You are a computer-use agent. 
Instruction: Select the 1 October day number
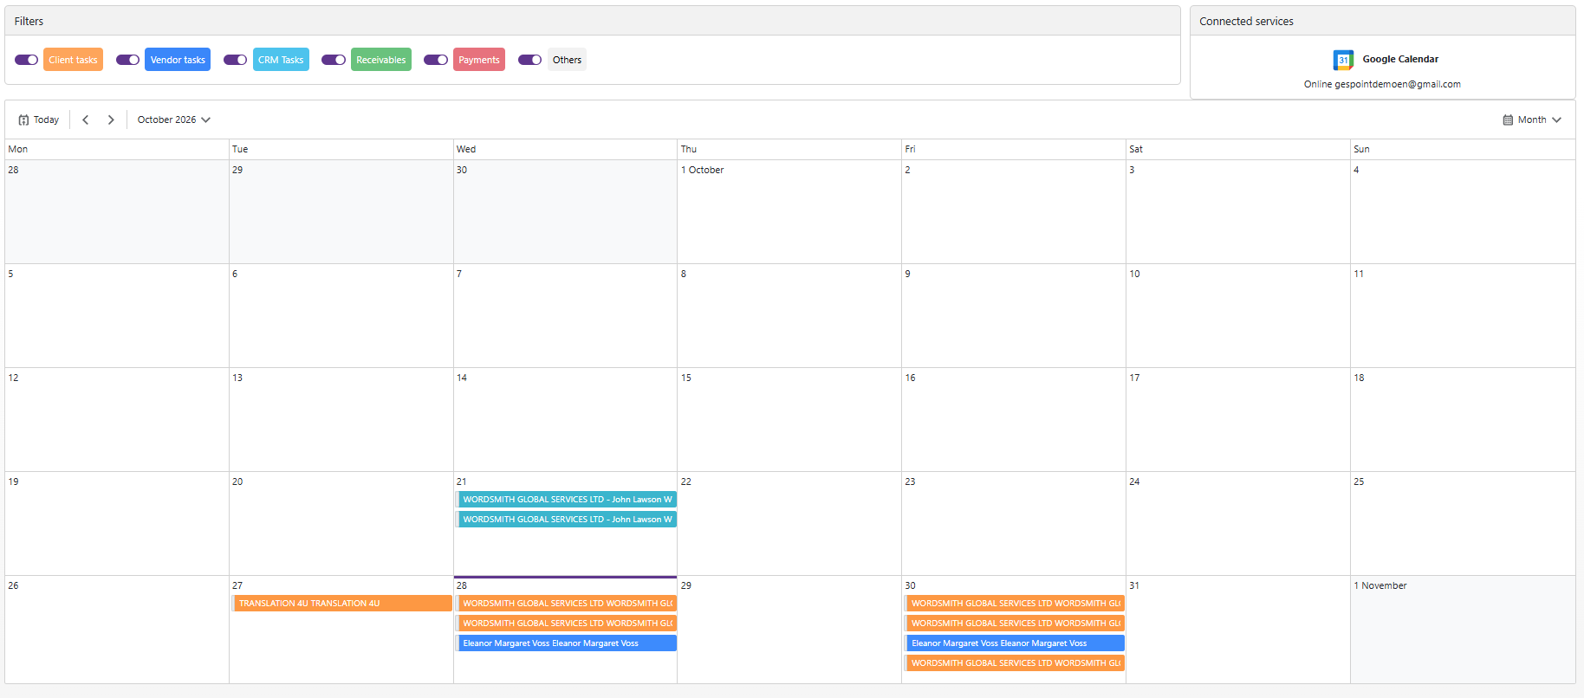click(702, 170)
